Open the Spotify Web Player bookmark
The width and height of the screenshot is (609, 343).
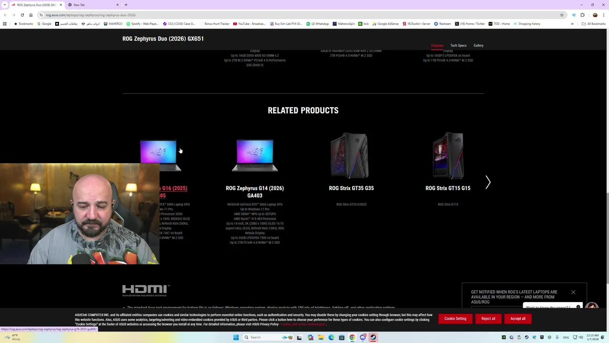(142, 24)
